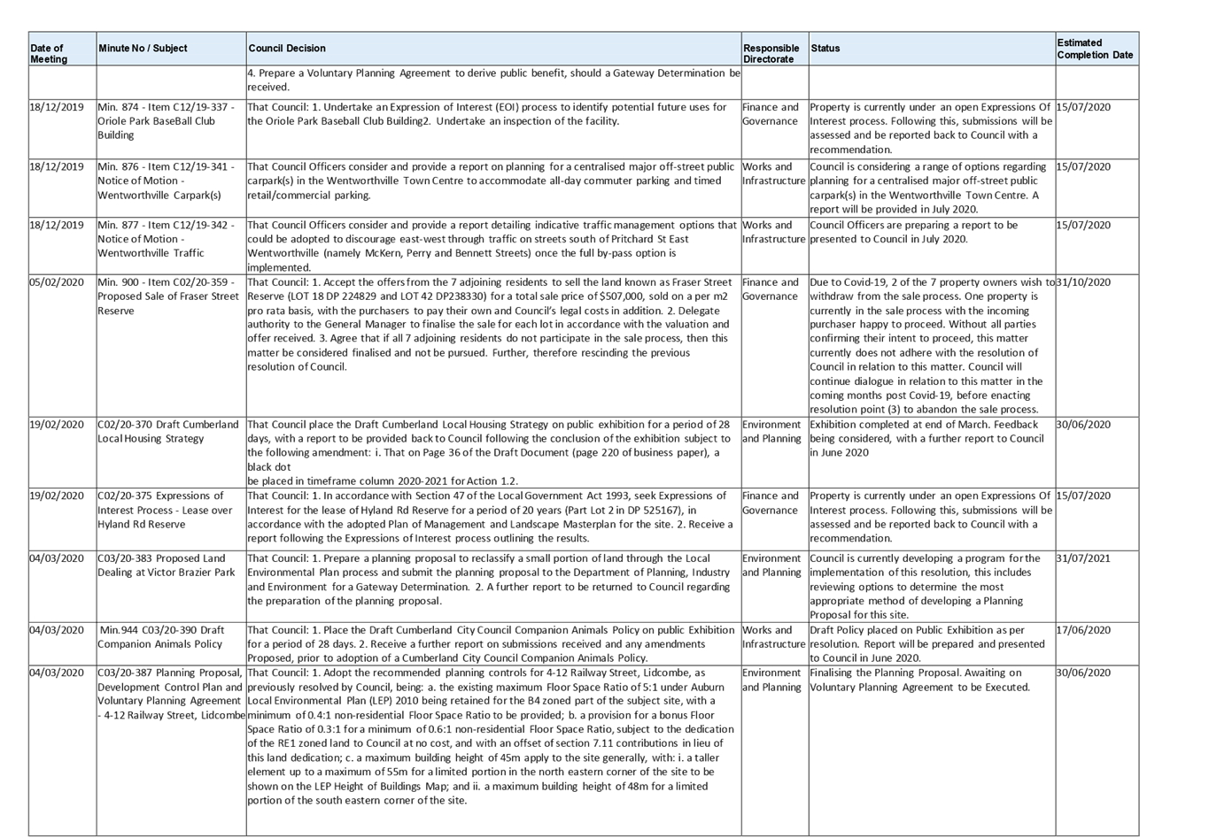Click the completion date 17/06/2020
Image resolution: width=1209 pixels, height=838 pixels.
(1083, 631)
